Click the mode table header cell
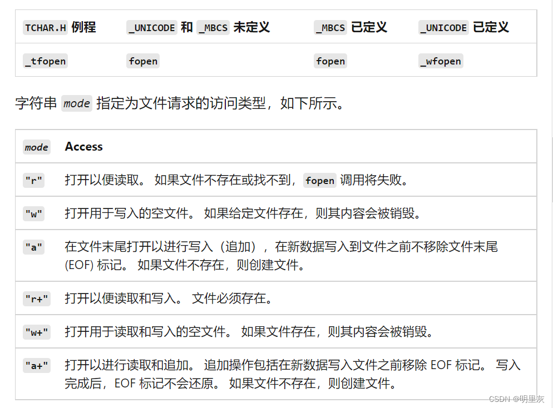The height and width of the screenshot is (408, 553). tap(37, 147)
